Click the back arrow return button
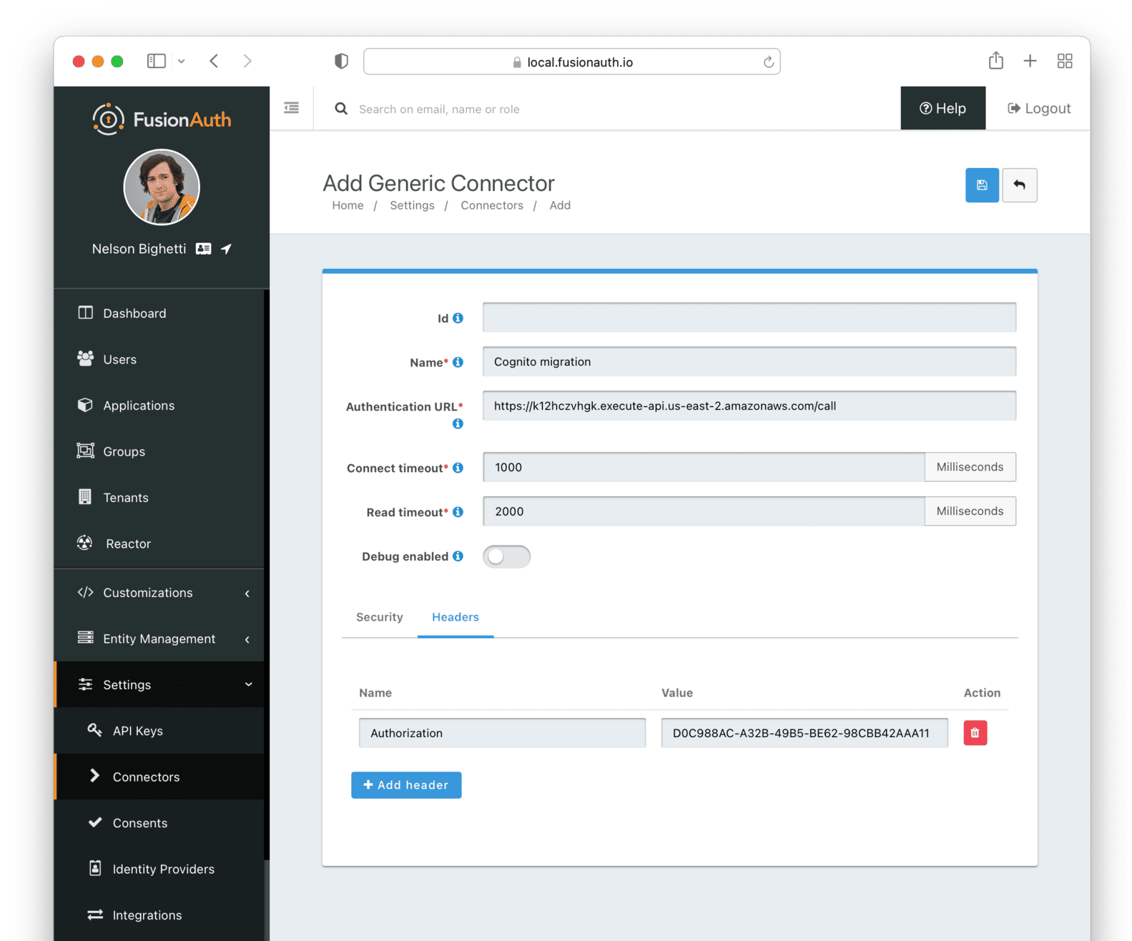The image size is (1132, 941). click(1019, 185)
